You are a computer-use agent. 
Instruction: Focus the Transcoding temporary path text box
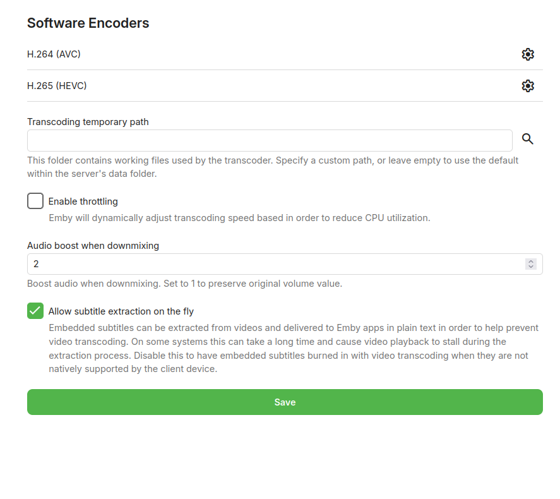270,140
